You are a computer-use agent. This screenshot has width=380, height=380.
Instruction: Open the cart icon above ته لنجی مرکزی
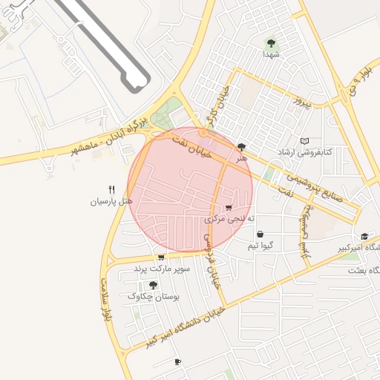[229, 208]
